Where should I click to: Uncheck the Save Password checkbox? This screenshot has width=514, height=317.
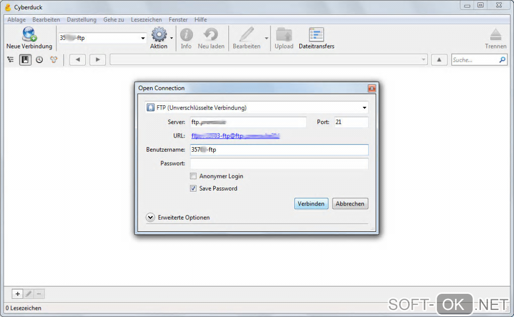click(x=194, y=188)
